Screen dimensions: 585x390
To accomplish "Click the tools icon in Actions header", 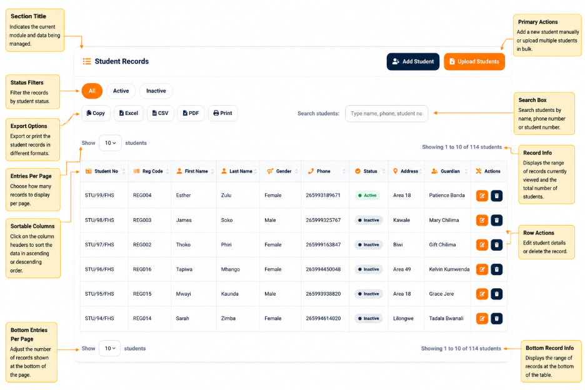I will pos(479,171).
